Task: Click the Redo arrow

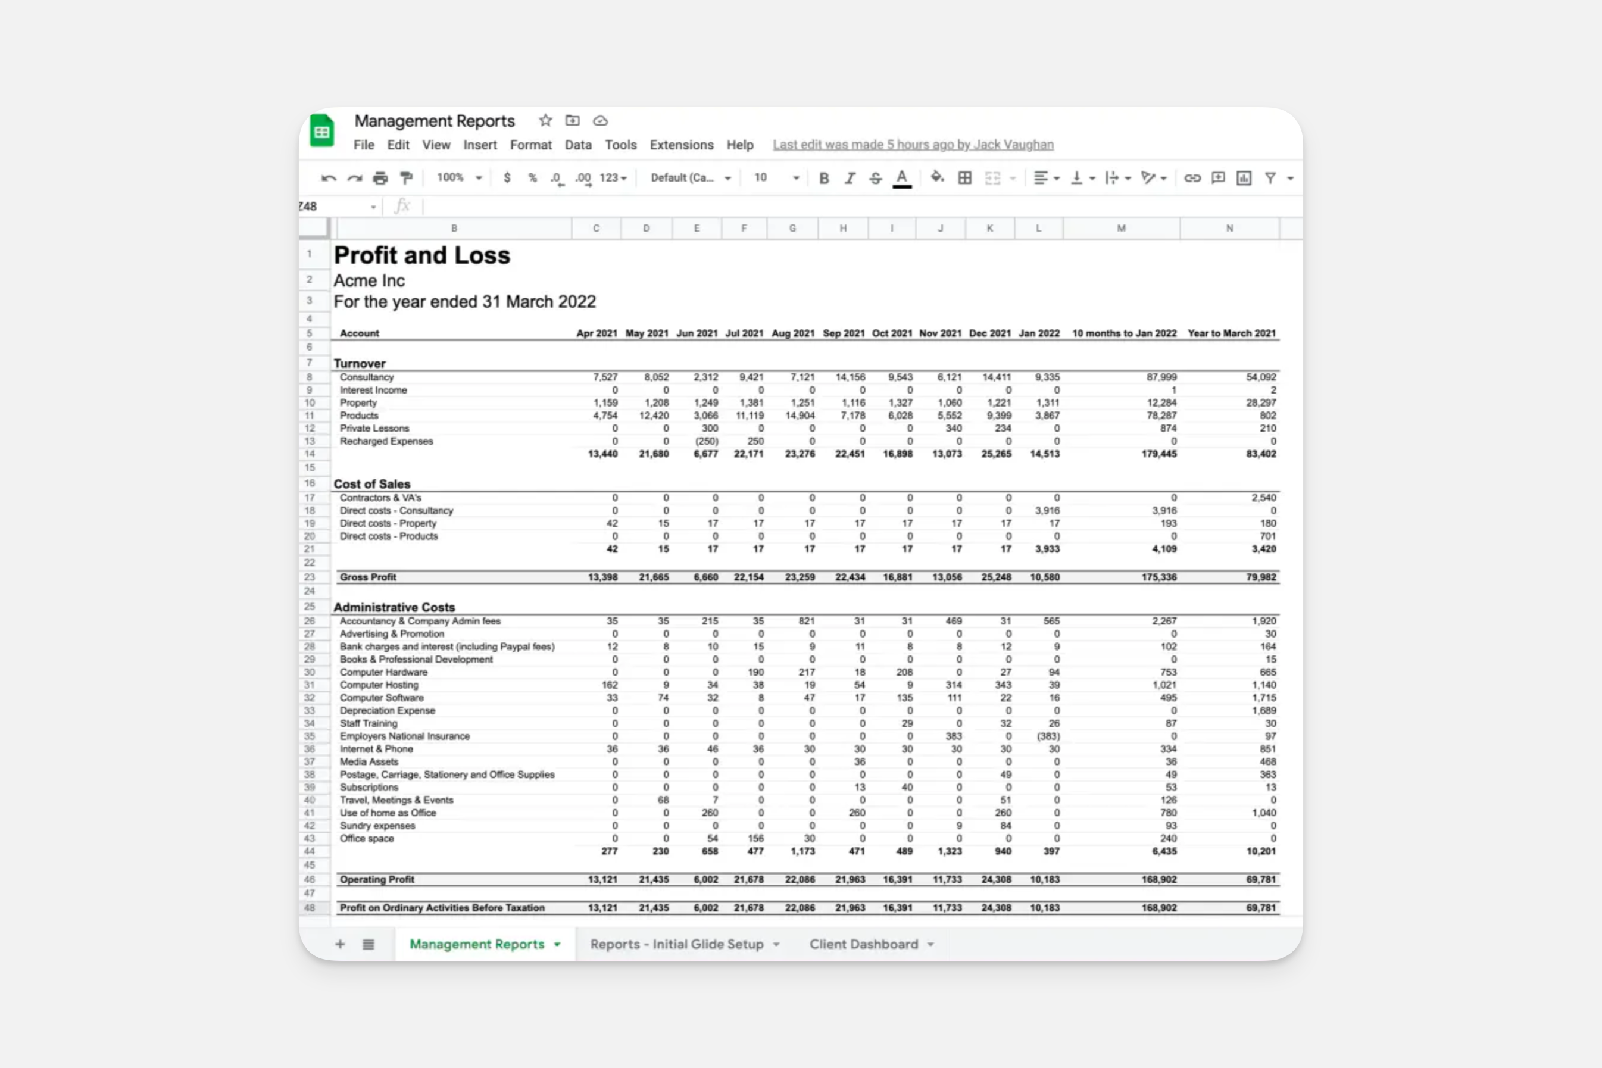Action: [354, 179]
